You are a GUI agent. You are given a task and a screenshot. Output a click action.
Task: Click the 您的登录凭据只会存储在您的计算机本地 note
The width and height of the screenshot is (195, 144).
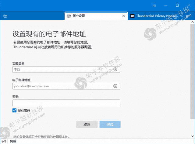(41, 137)
